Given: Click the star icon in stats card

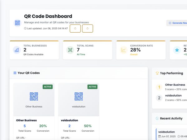Looking at the screenshot, I should click(x=177, y=50).
